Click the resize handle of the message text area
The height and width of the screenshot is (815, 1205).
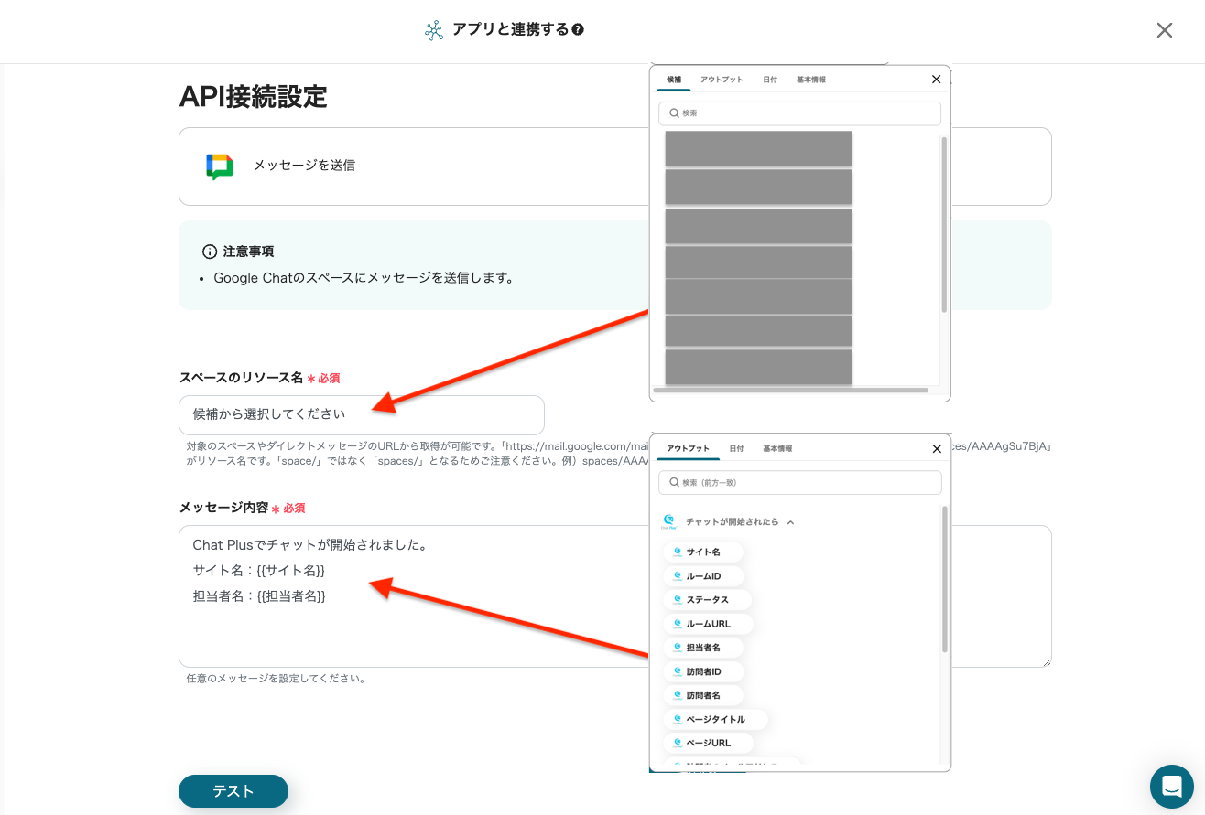tap(1046, 662)
